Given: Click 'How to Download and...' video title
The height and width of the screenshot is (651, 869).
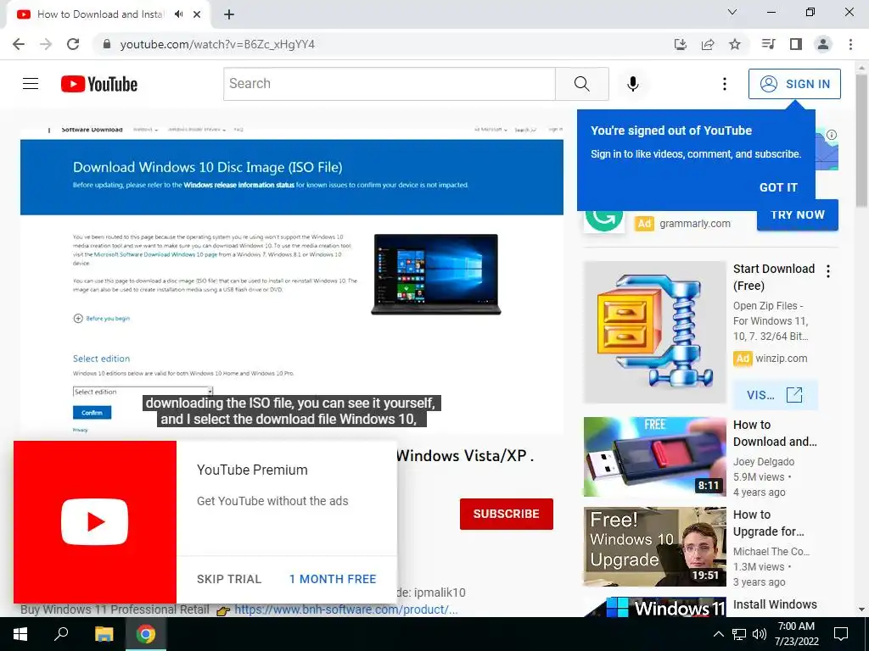Looking at the screenshot, I should pyautogui.click(x=775, y=433).
